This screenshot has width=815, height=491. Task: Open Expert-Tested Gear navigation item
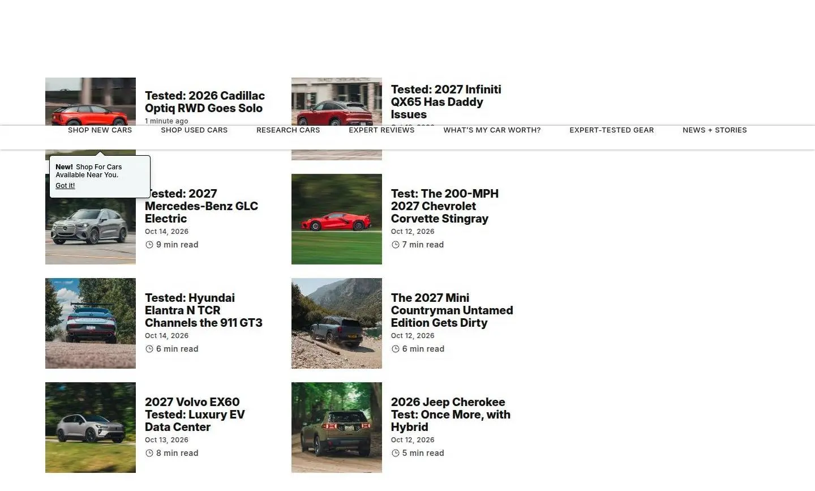click(611, 130)
